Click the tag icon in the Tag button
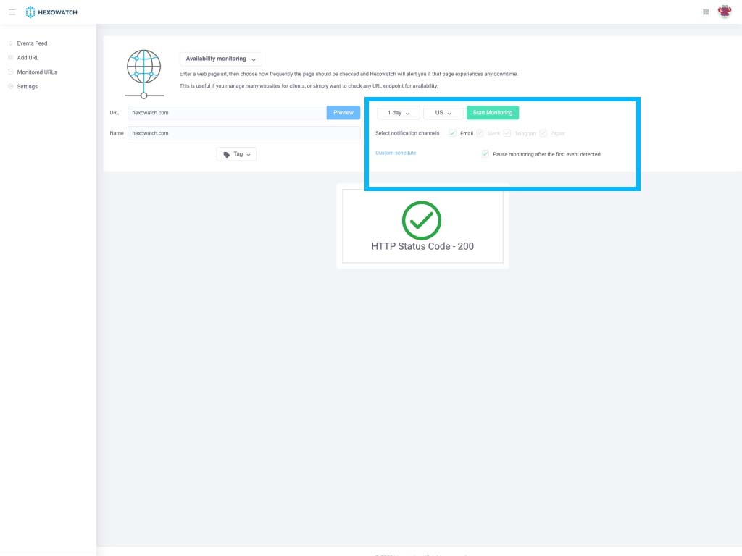 (226, 155)
